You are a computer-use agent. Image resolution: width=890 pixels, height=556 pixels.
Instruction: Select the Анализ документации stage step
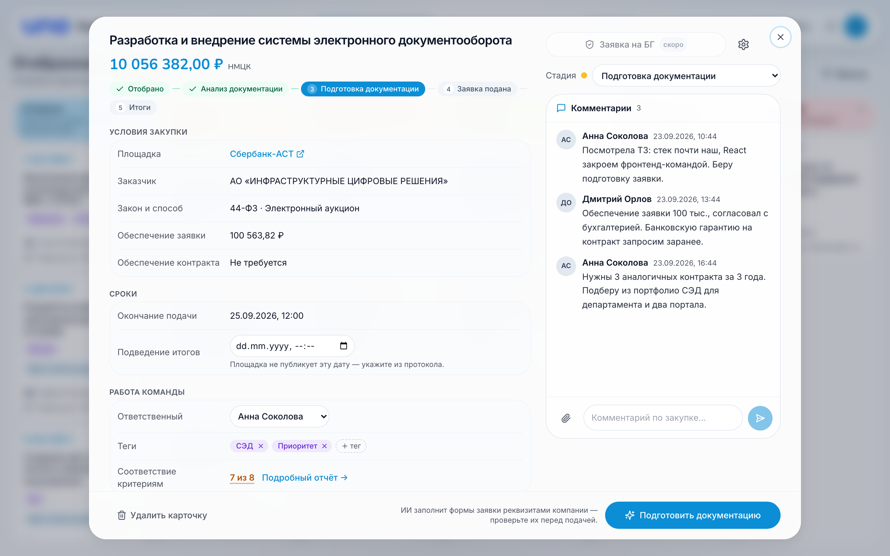tap(236, 89)
